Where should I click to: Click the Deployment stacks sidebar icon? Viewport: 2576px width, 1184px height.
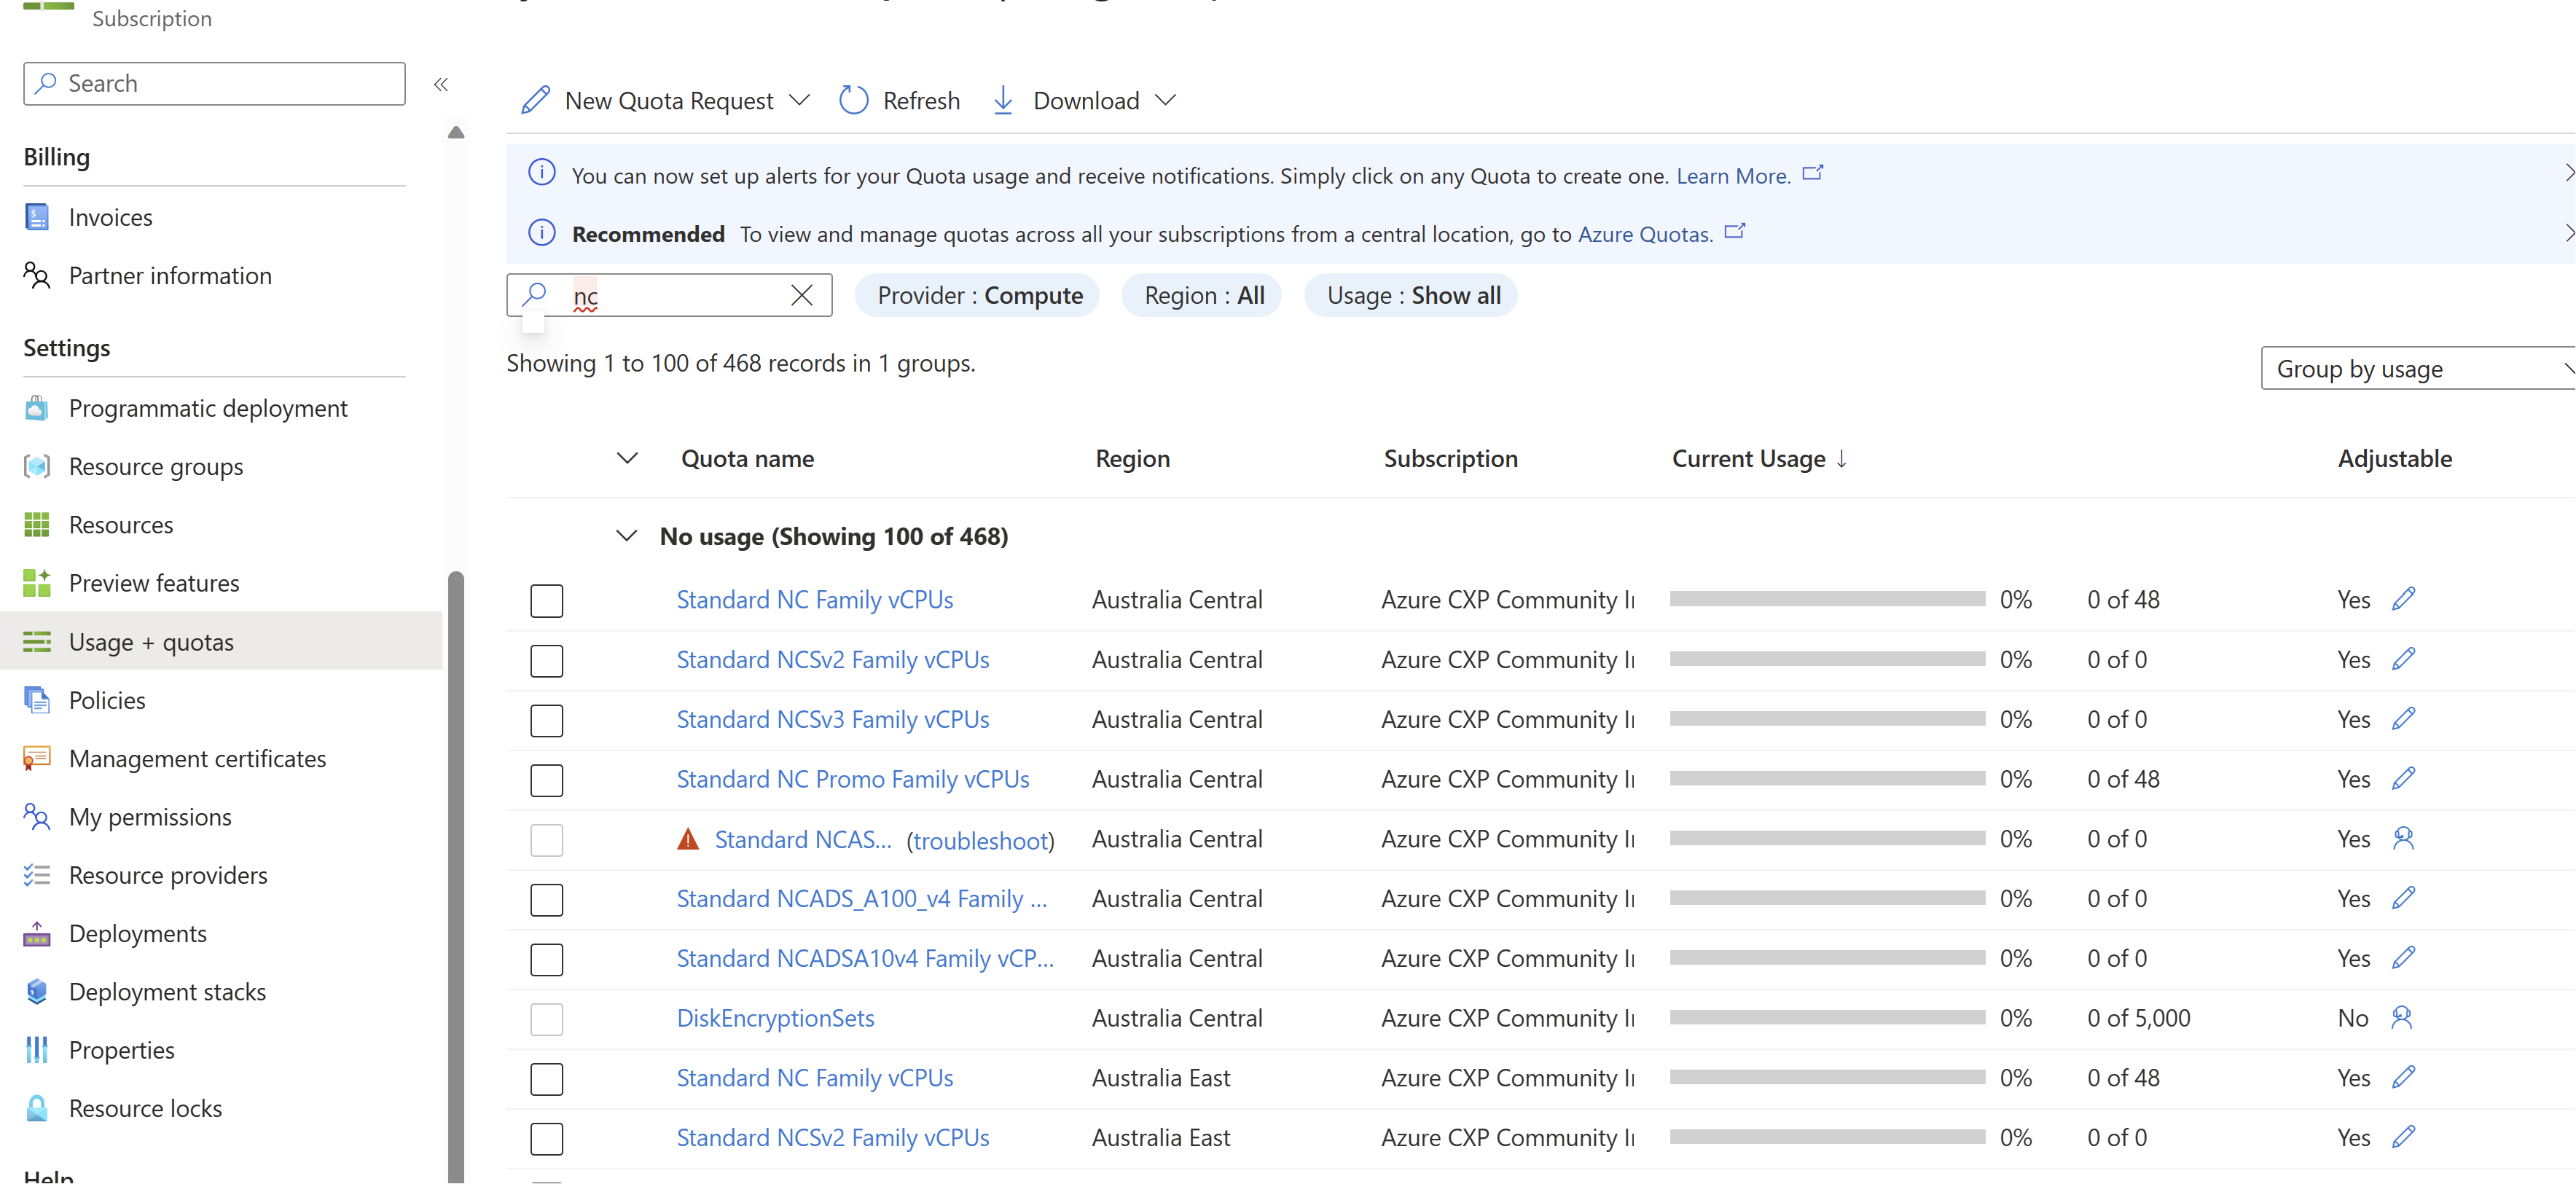37,991
